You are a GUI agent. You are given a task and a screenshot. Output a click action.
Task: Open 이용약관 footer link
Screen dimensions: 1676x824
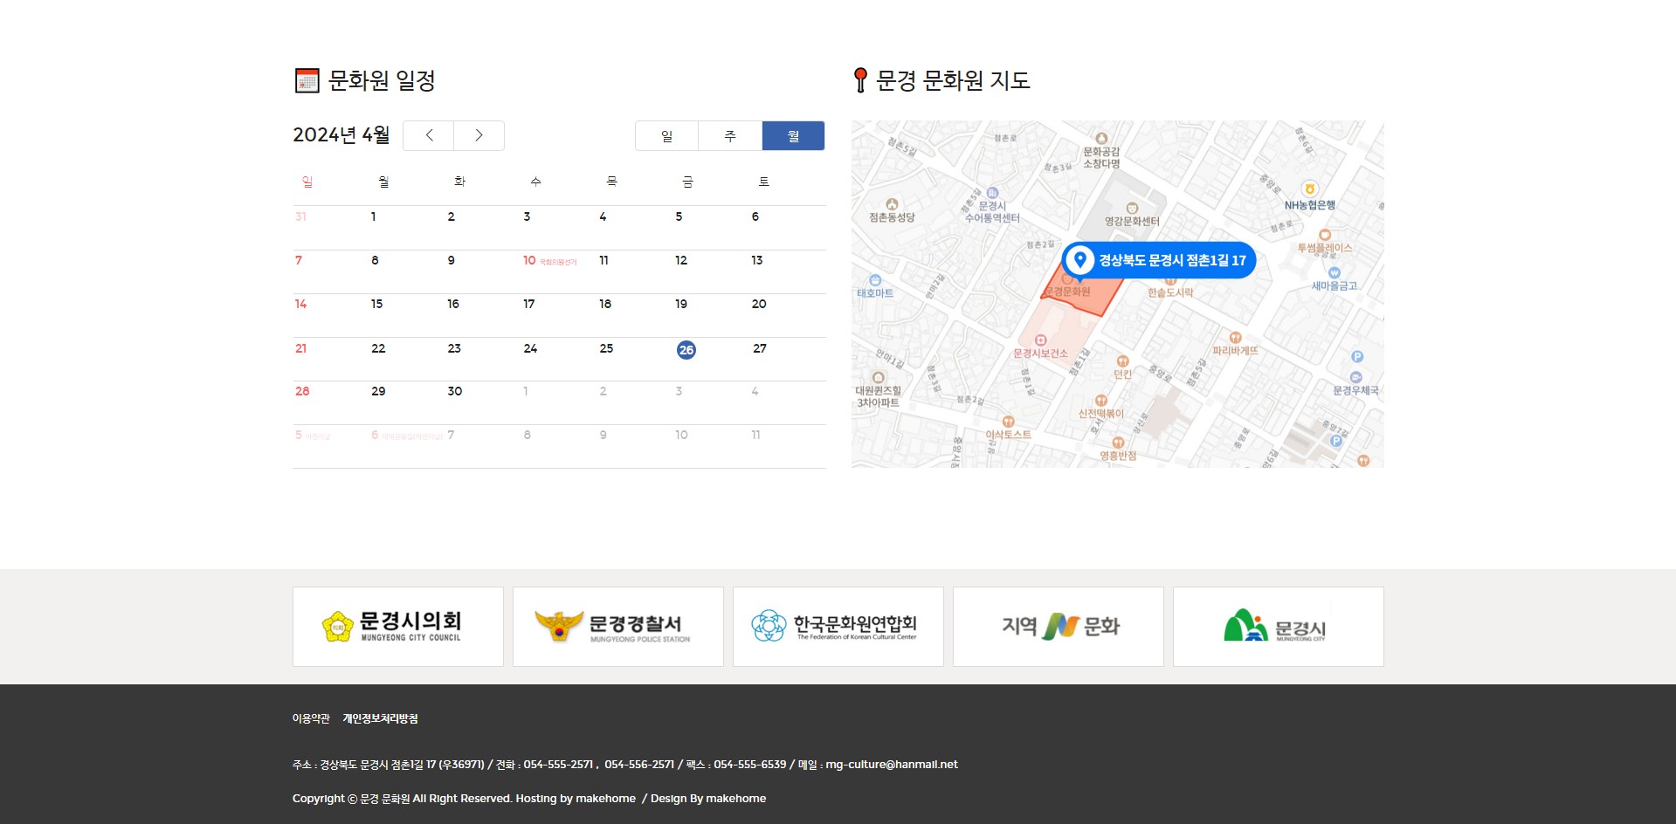point(311,718)
